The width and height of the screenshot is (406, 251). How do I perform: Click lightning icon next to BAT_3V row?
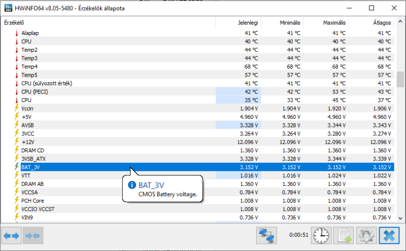point(17,167)
